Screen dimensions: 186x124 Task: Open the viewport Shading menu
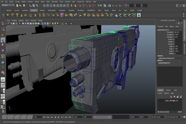point(14,20)
